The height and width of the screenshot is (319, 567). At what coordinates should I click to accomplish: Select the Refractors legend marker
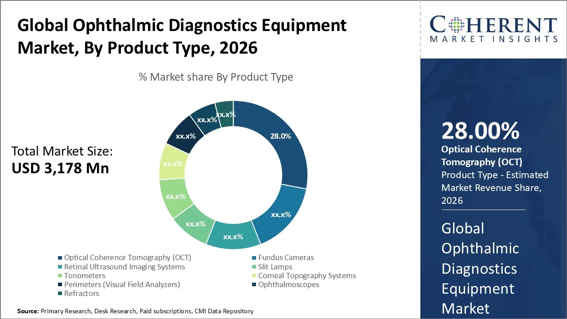61,293
